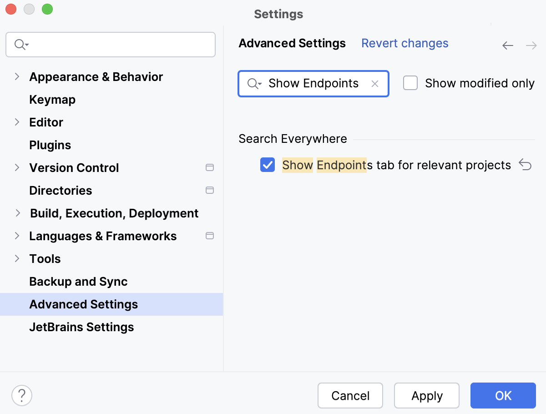Expand Build, Execution, Deployment
Image resolution: width=546 pixels, height=414 pixels.
coord(18,213)
